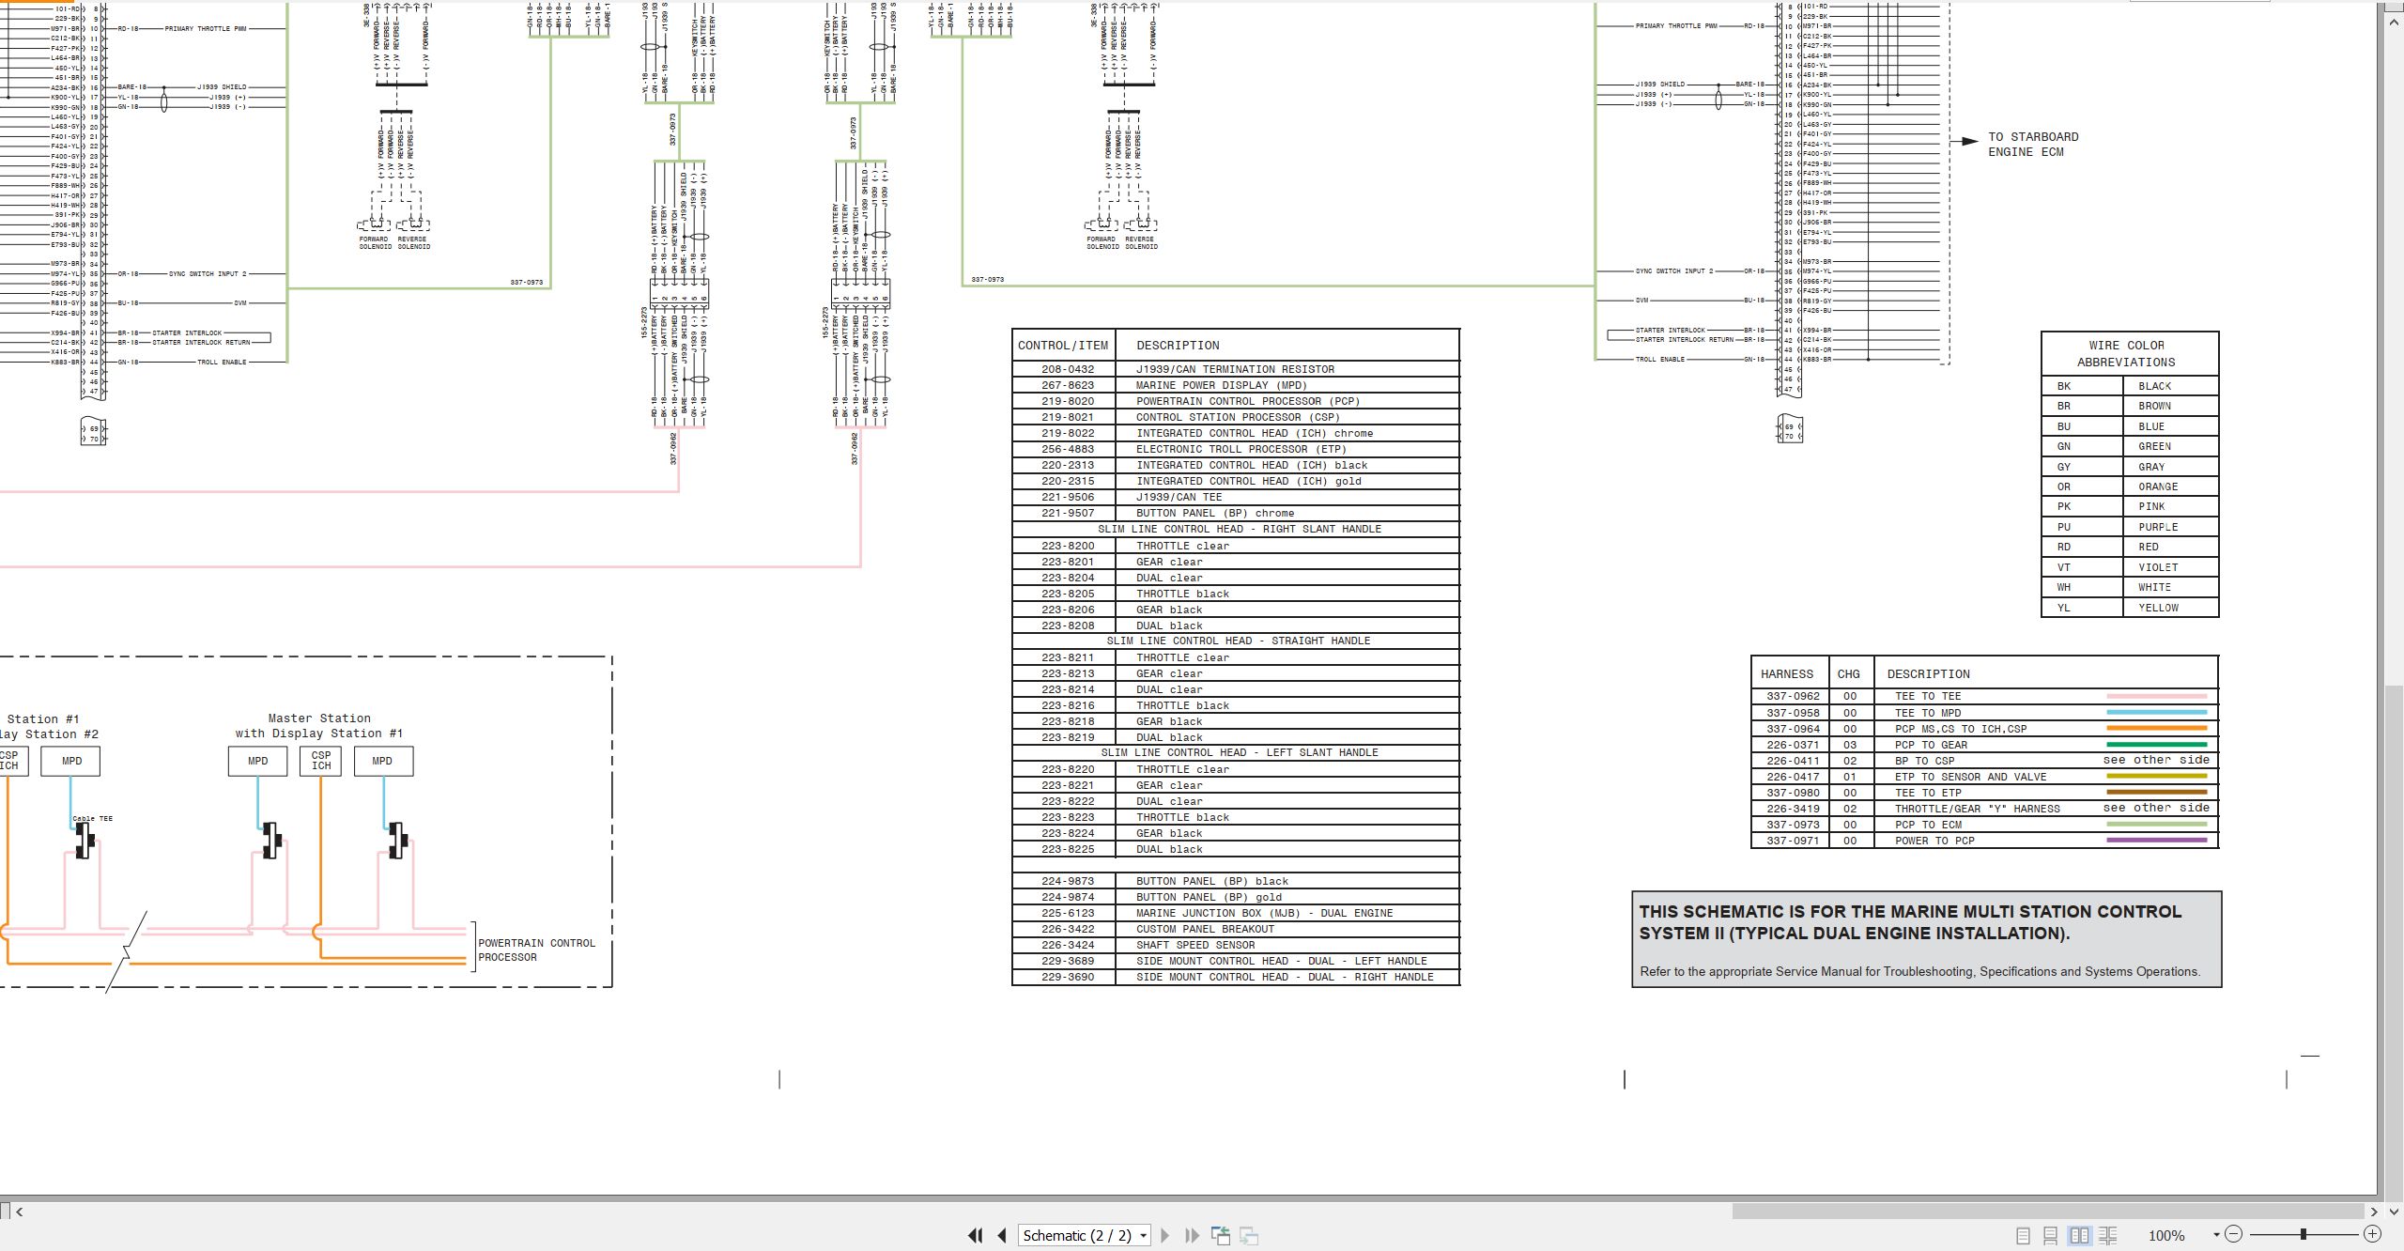The height and width of the screenshot is (1251, 2404).
Task: Click the zoom in plus icon
Action: tap(2372, 1234)
